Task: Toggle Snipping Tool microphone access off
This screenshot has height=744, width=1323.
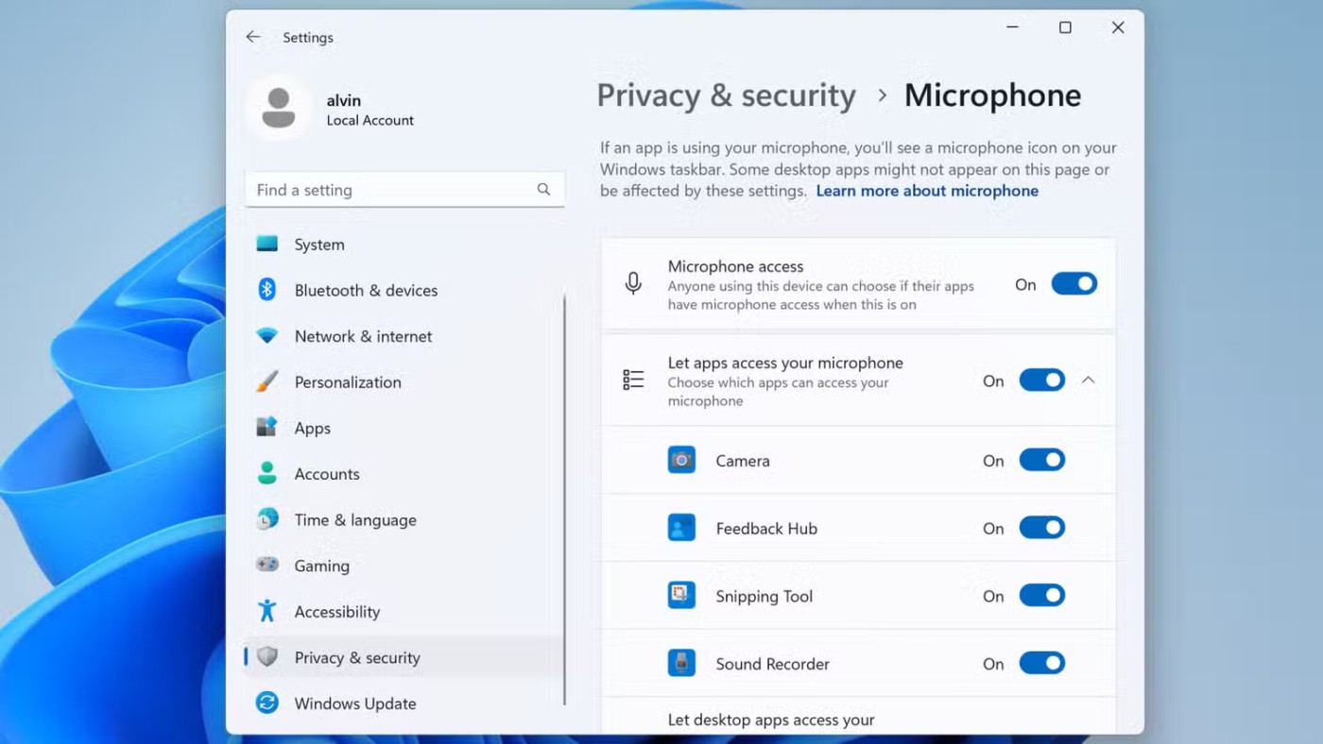Action: click(1041, 596)
